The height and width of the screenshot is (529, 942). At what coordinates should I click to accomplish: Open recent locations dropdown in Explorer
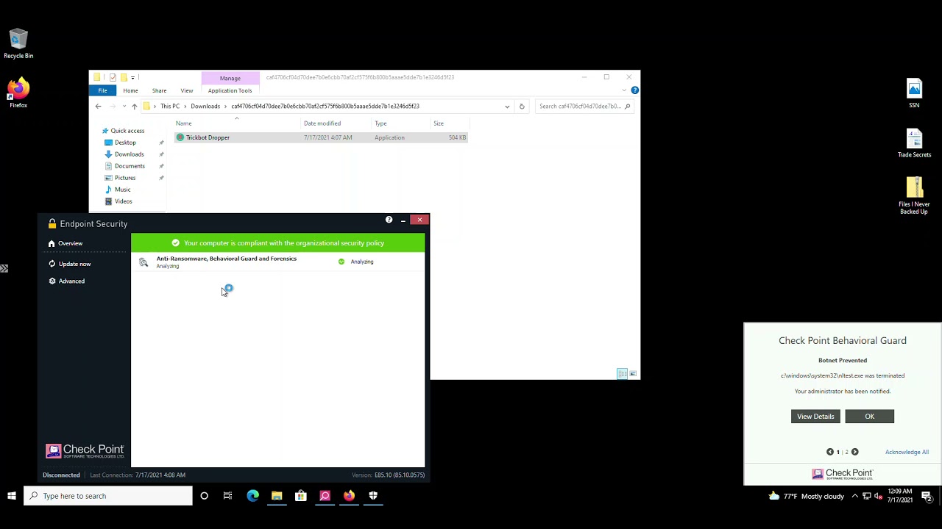point(124,107)
